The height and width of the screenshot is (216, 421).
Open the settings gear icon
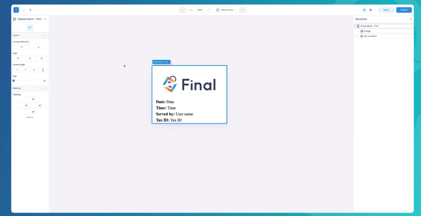click(x=370, y=10)
